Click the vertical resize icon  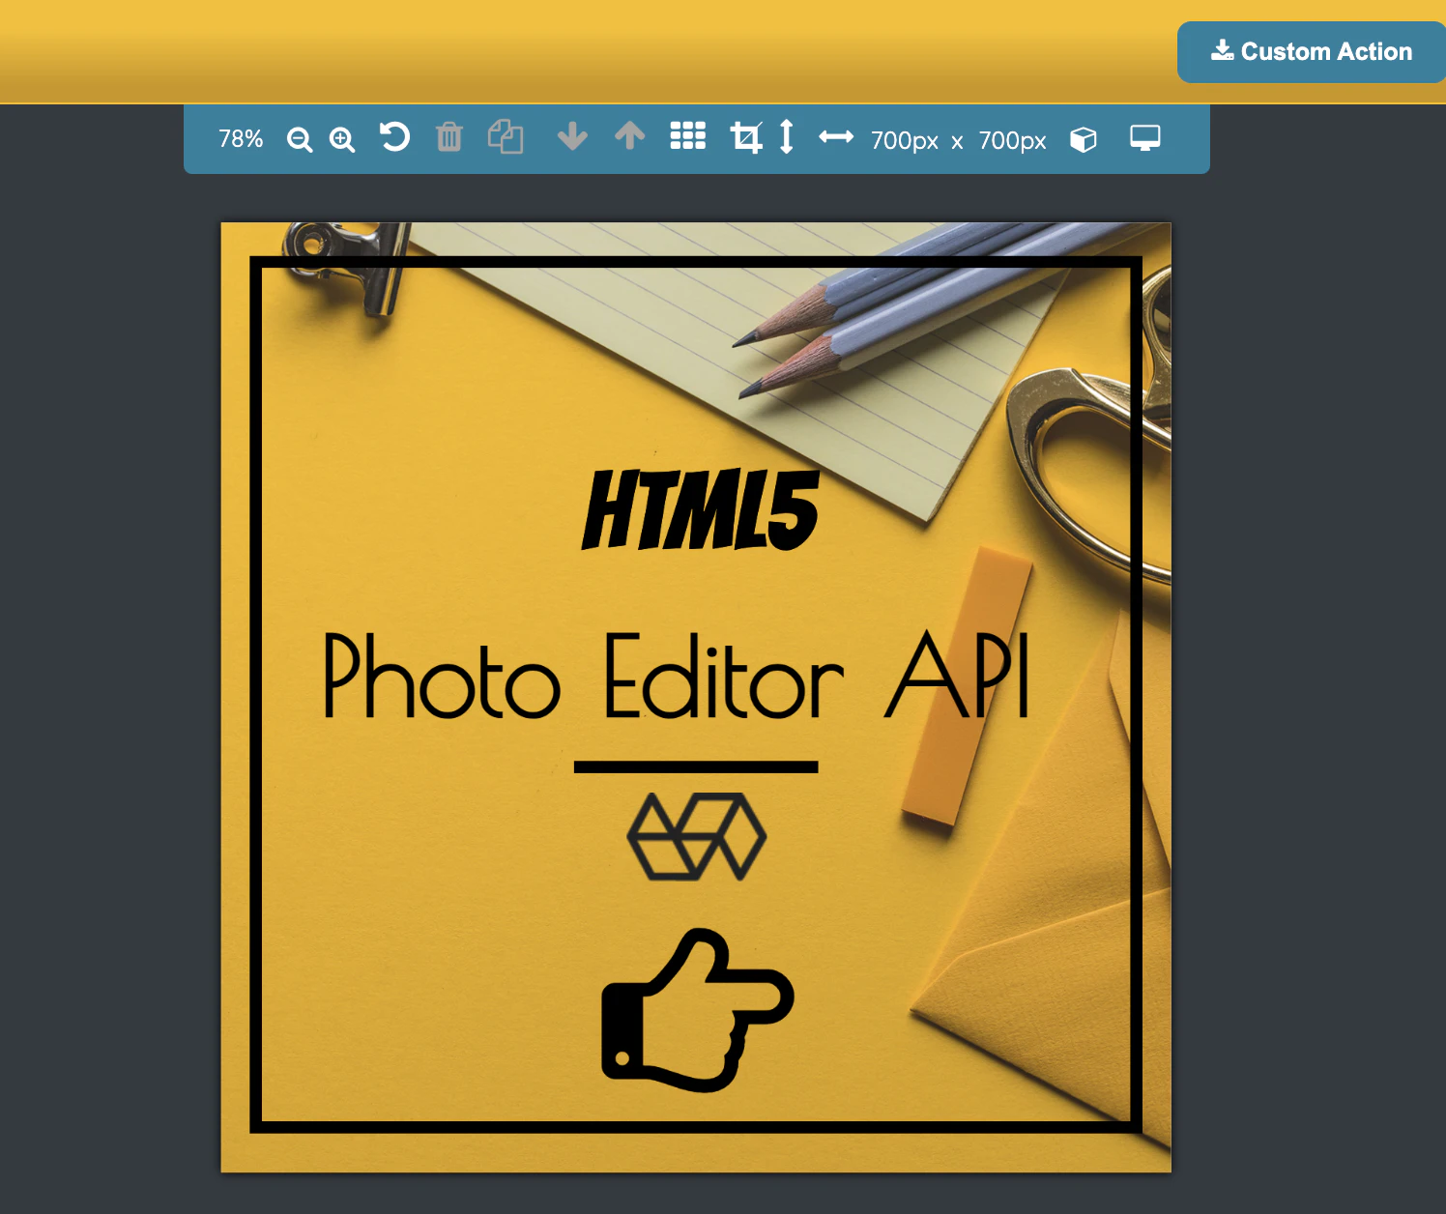[786, 138]
